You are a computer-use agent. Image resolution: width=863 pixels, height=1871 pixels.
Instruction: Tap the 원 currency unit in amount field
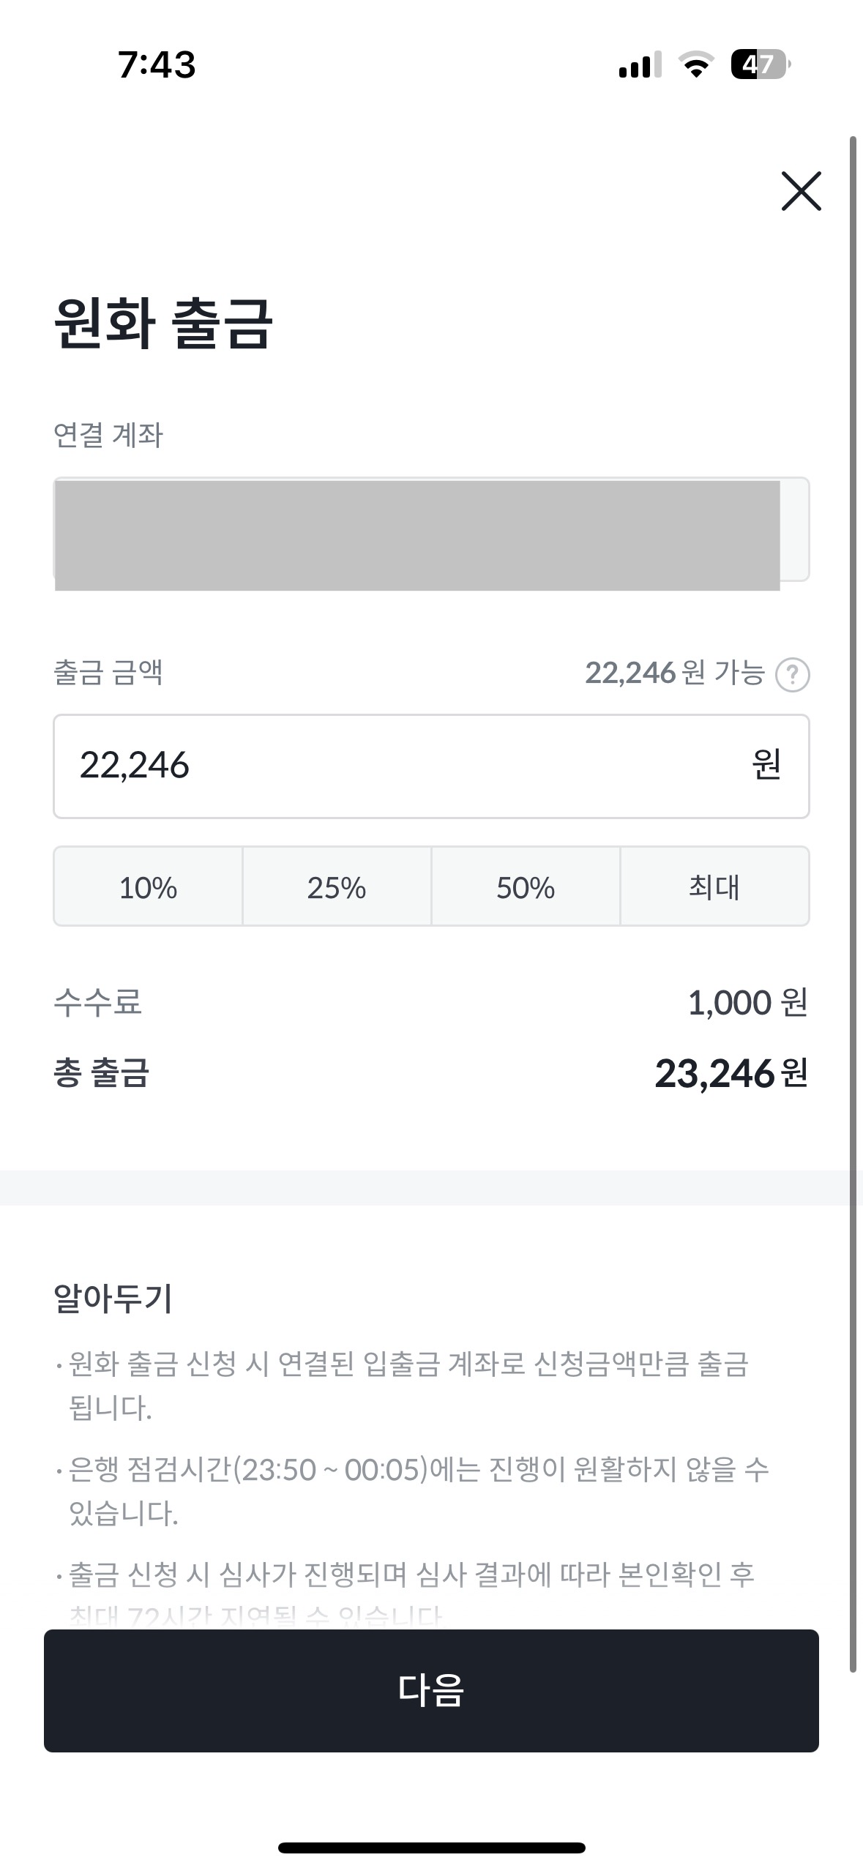coord(766,765)
